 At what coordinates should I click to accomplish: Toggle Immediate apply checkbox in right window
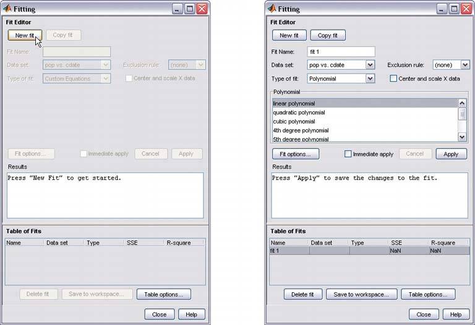348,154
